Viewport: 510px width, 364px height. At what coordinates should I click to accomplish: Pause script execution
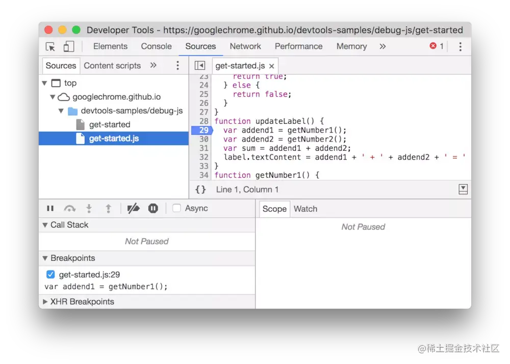(50, 208)
